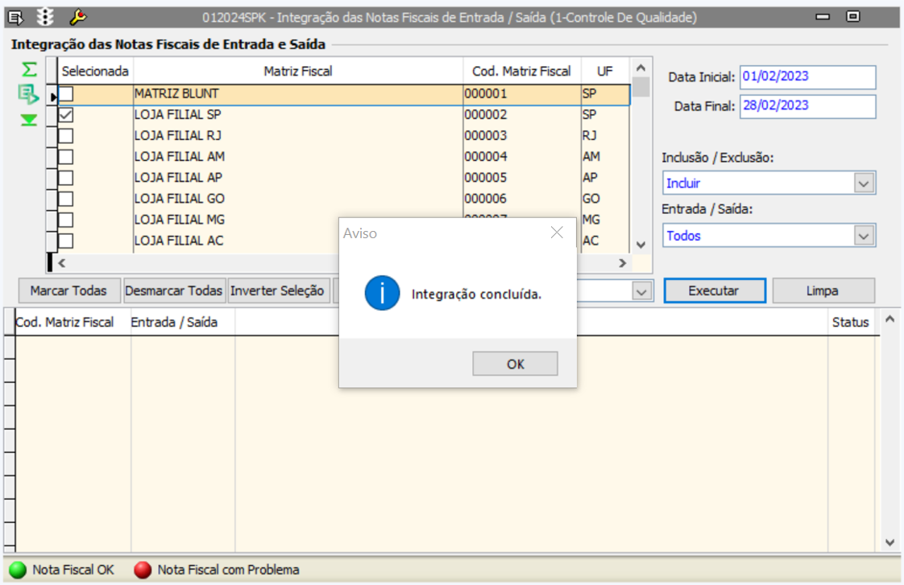The width and height of the screenshot is (904, 585).
Task: Click the green list export icon
Action: coord(29,95)
